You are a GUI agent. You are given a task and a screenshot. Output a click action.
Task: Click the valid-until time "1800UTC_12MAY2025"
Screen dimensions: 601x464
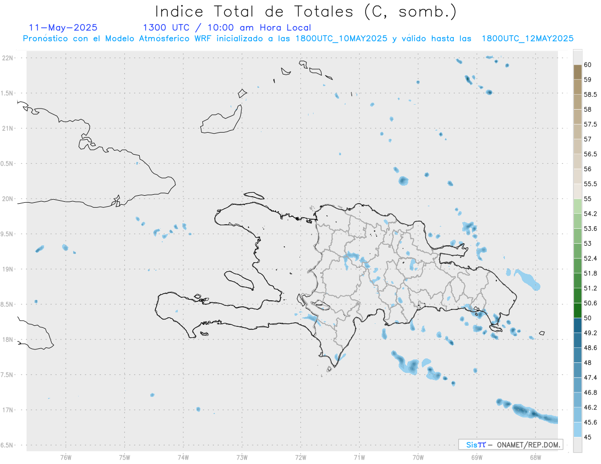(527, 39)
